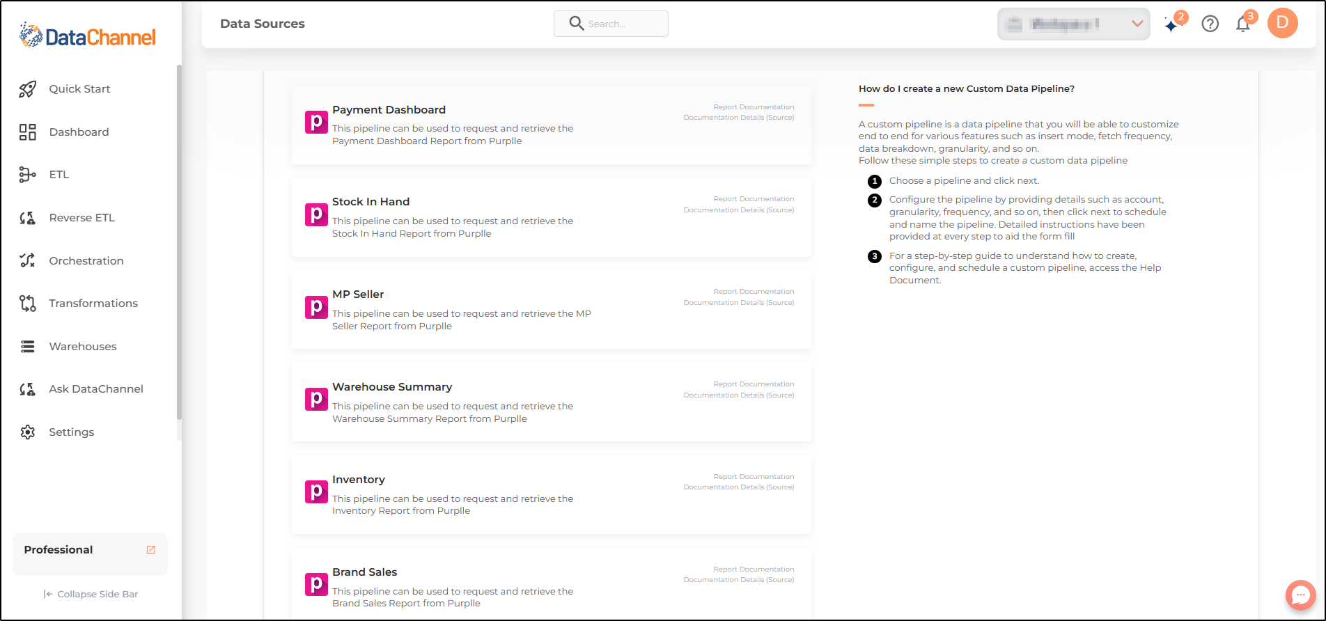Click the Collapse Side Bar arrow icon
The width and height of the screenshot is (1326, 621).
click(48, 595)
